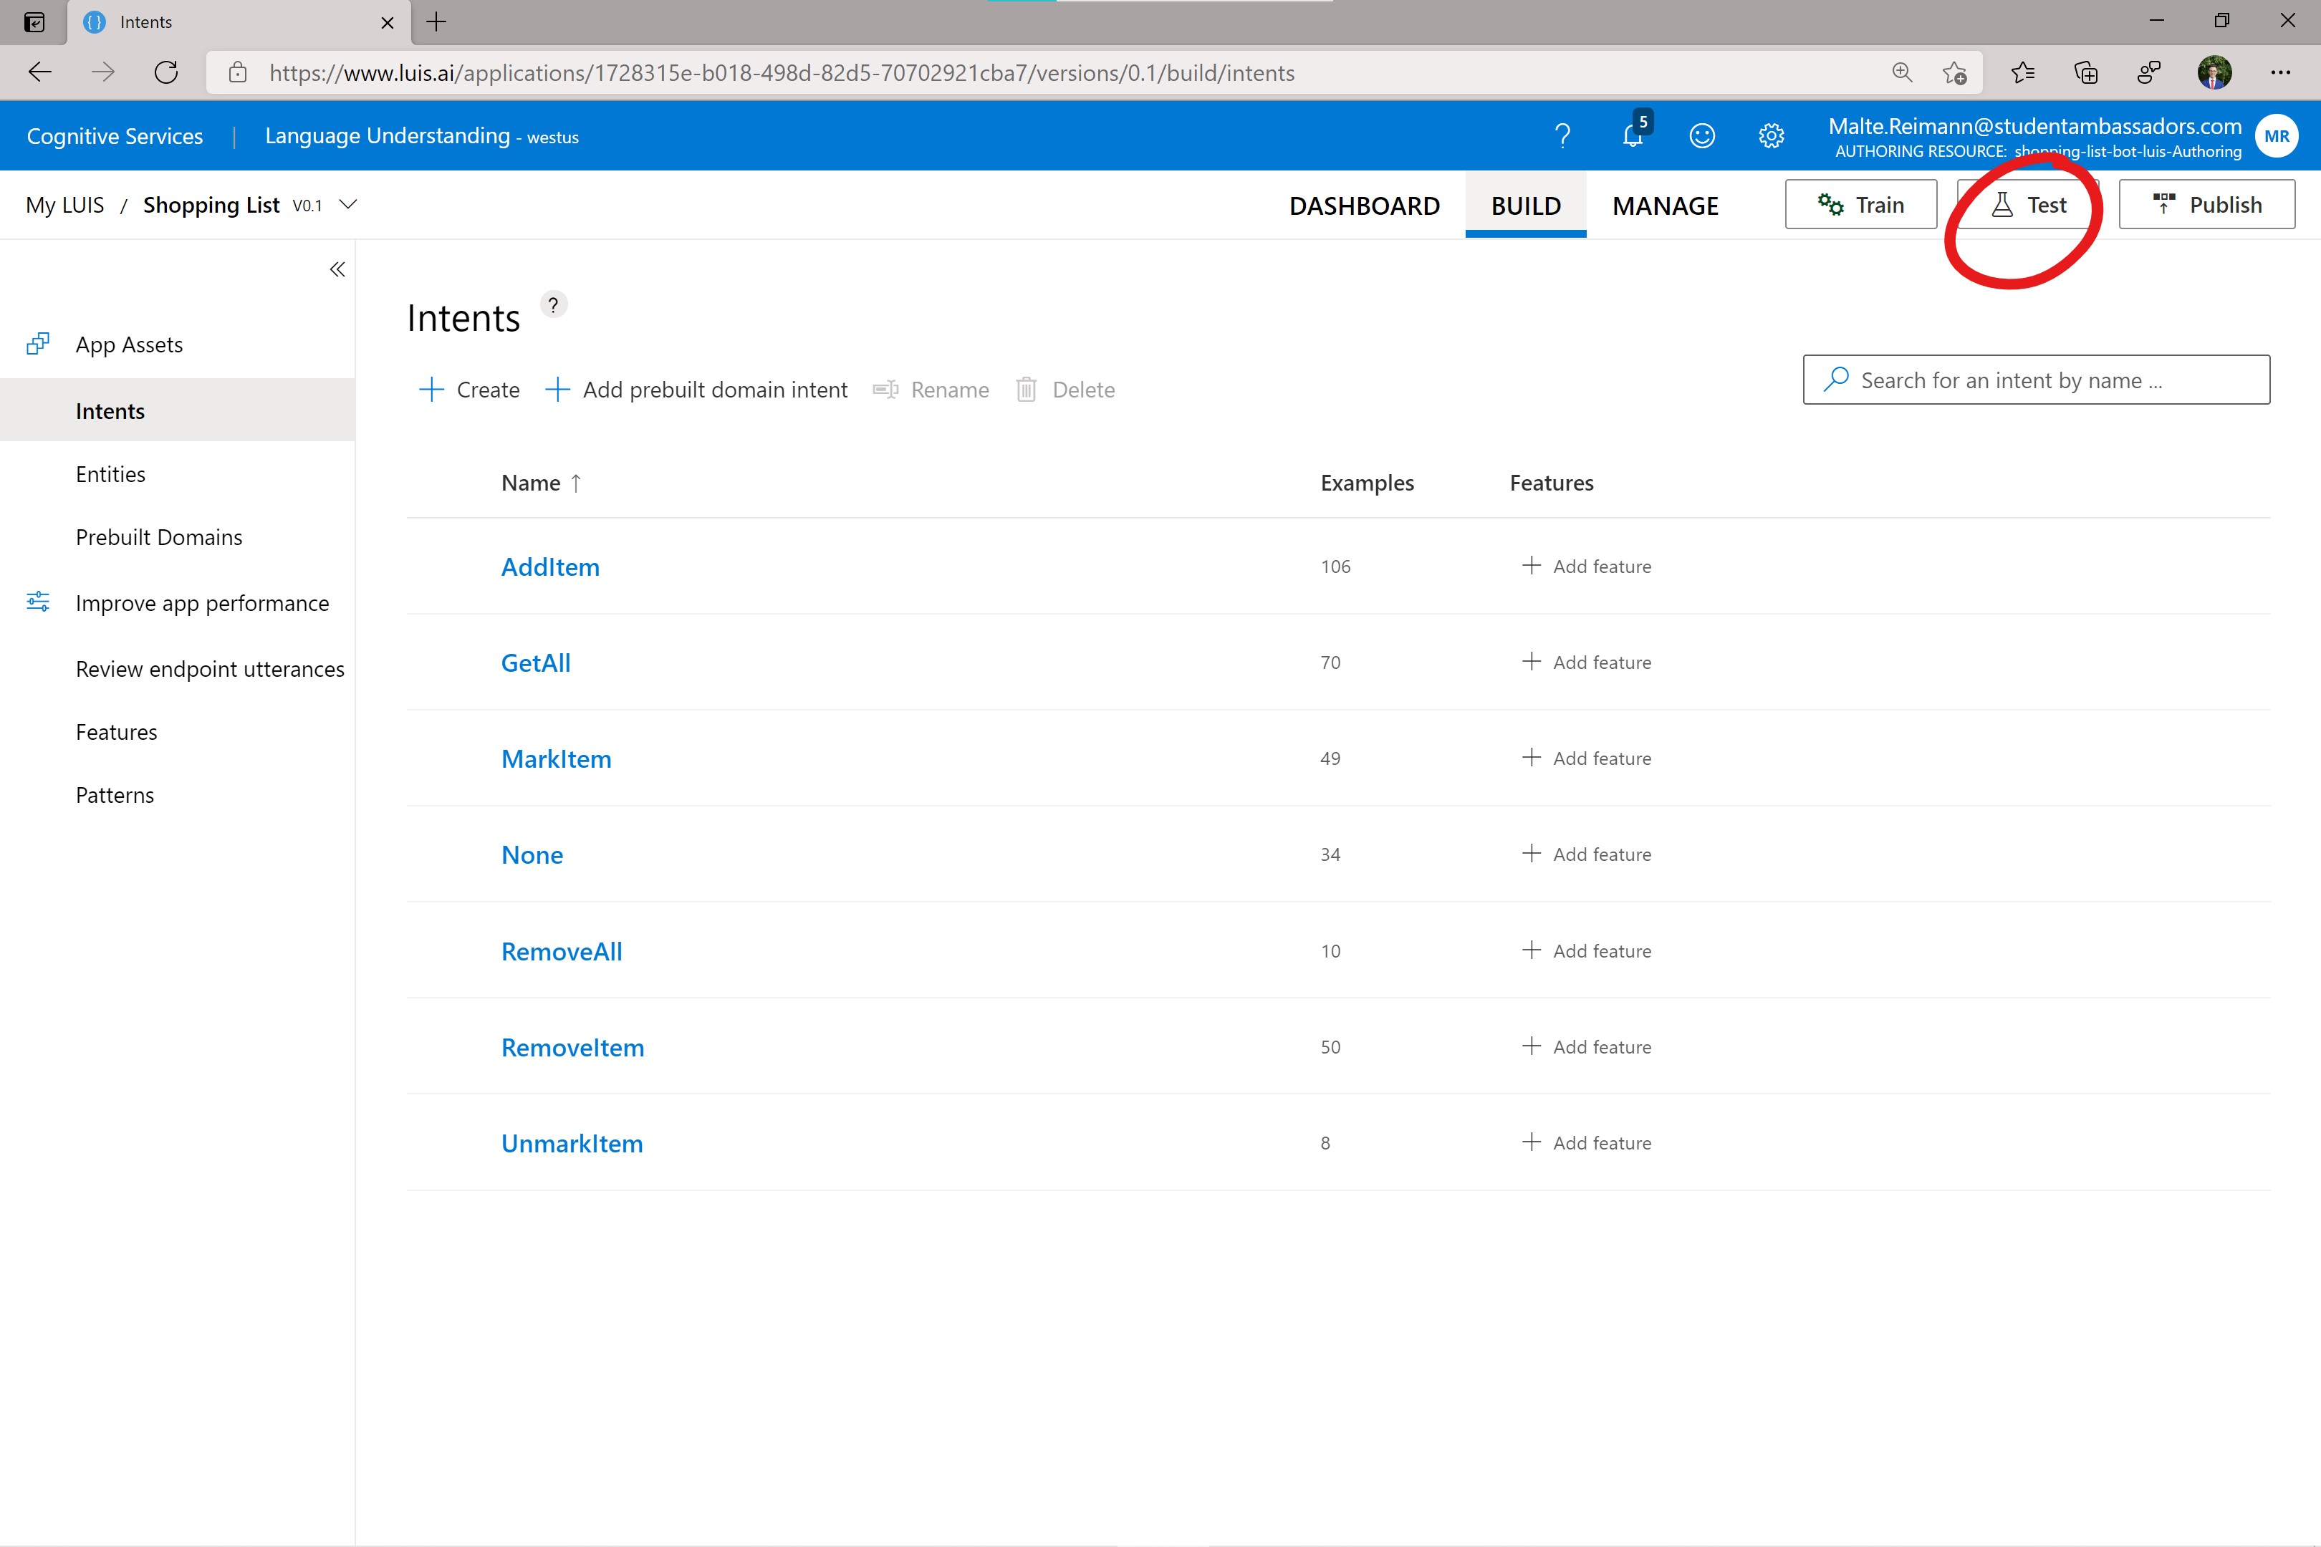
Task: Click Patterns in left sidebar
Action: coord(112,794)
